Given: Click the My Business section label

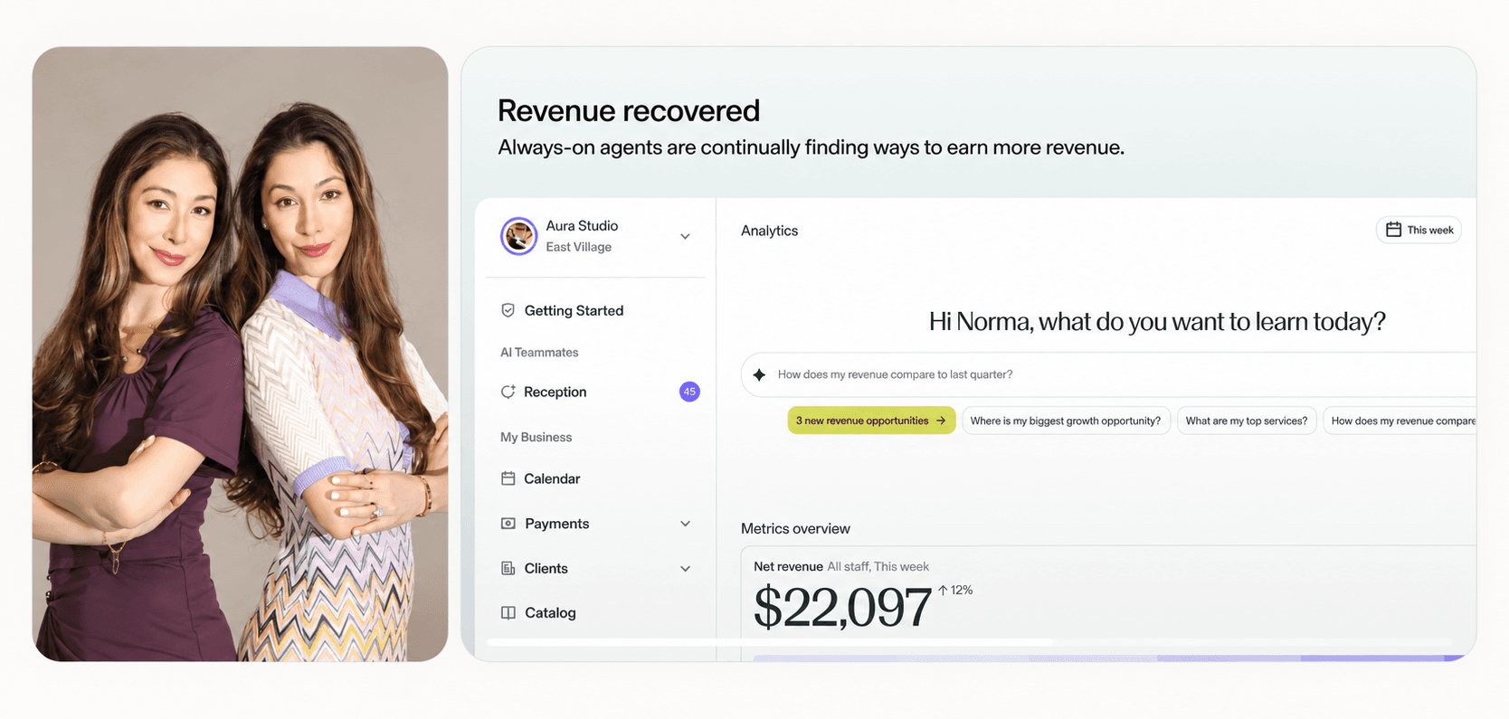Looking at the screenshot, I should point(536,437).
